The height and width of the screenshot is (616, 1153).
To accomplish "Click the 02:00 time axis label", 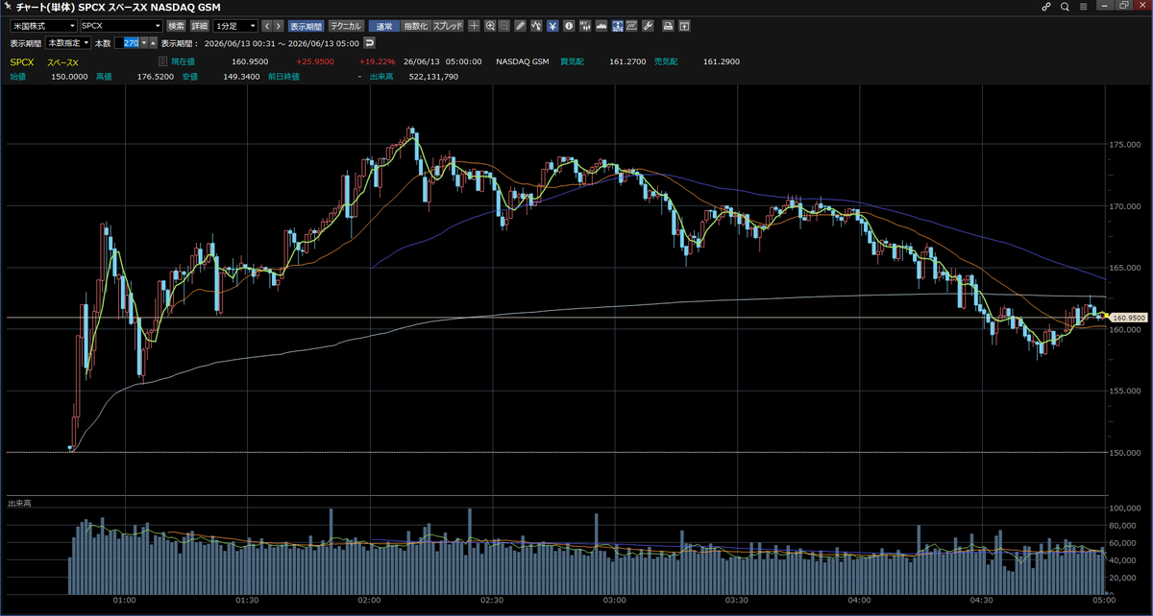I will click(369, 600).
